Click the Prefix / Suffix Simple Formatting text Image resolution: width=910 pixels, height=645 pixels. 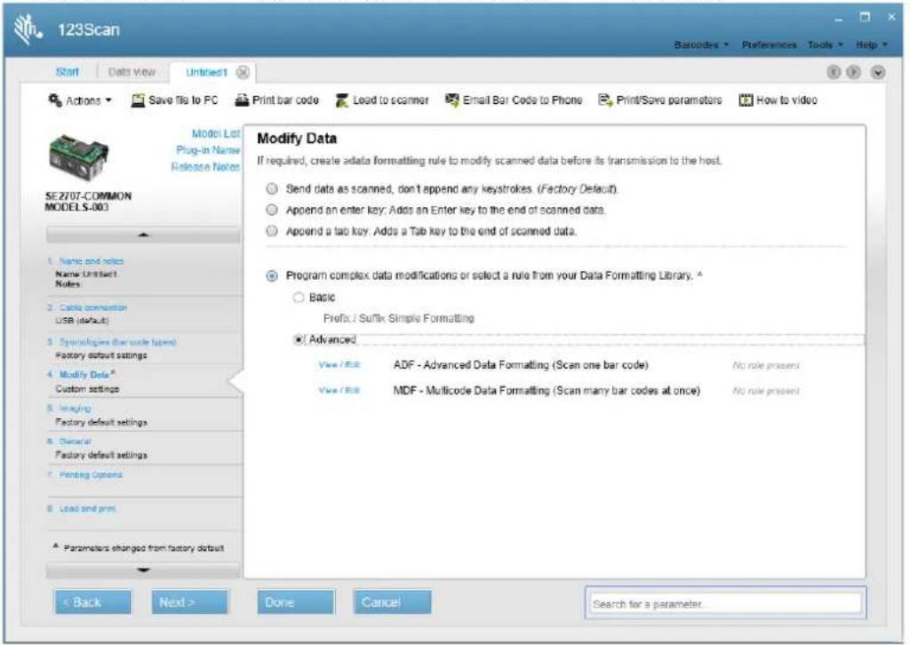[399, 318]
